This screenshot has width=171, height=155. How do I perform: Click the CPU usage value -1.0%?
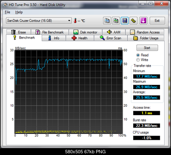pos(146,138)
